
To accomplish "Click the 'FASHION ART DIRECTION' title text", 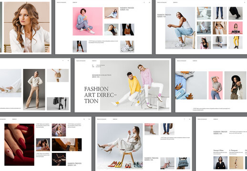I will tap(100, 95).
